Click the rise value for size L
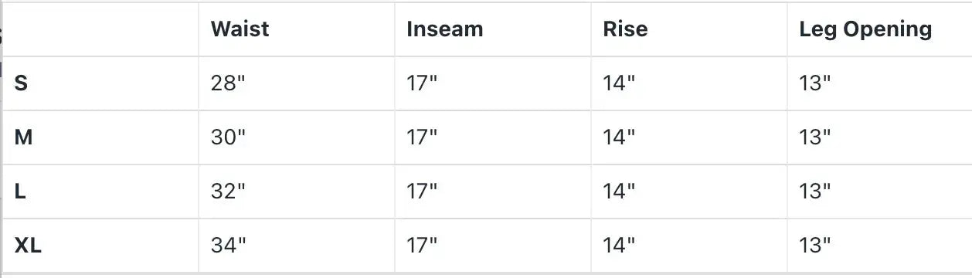Image resolution: width=972 pixels, height=278 pixels. coord(619,192)
